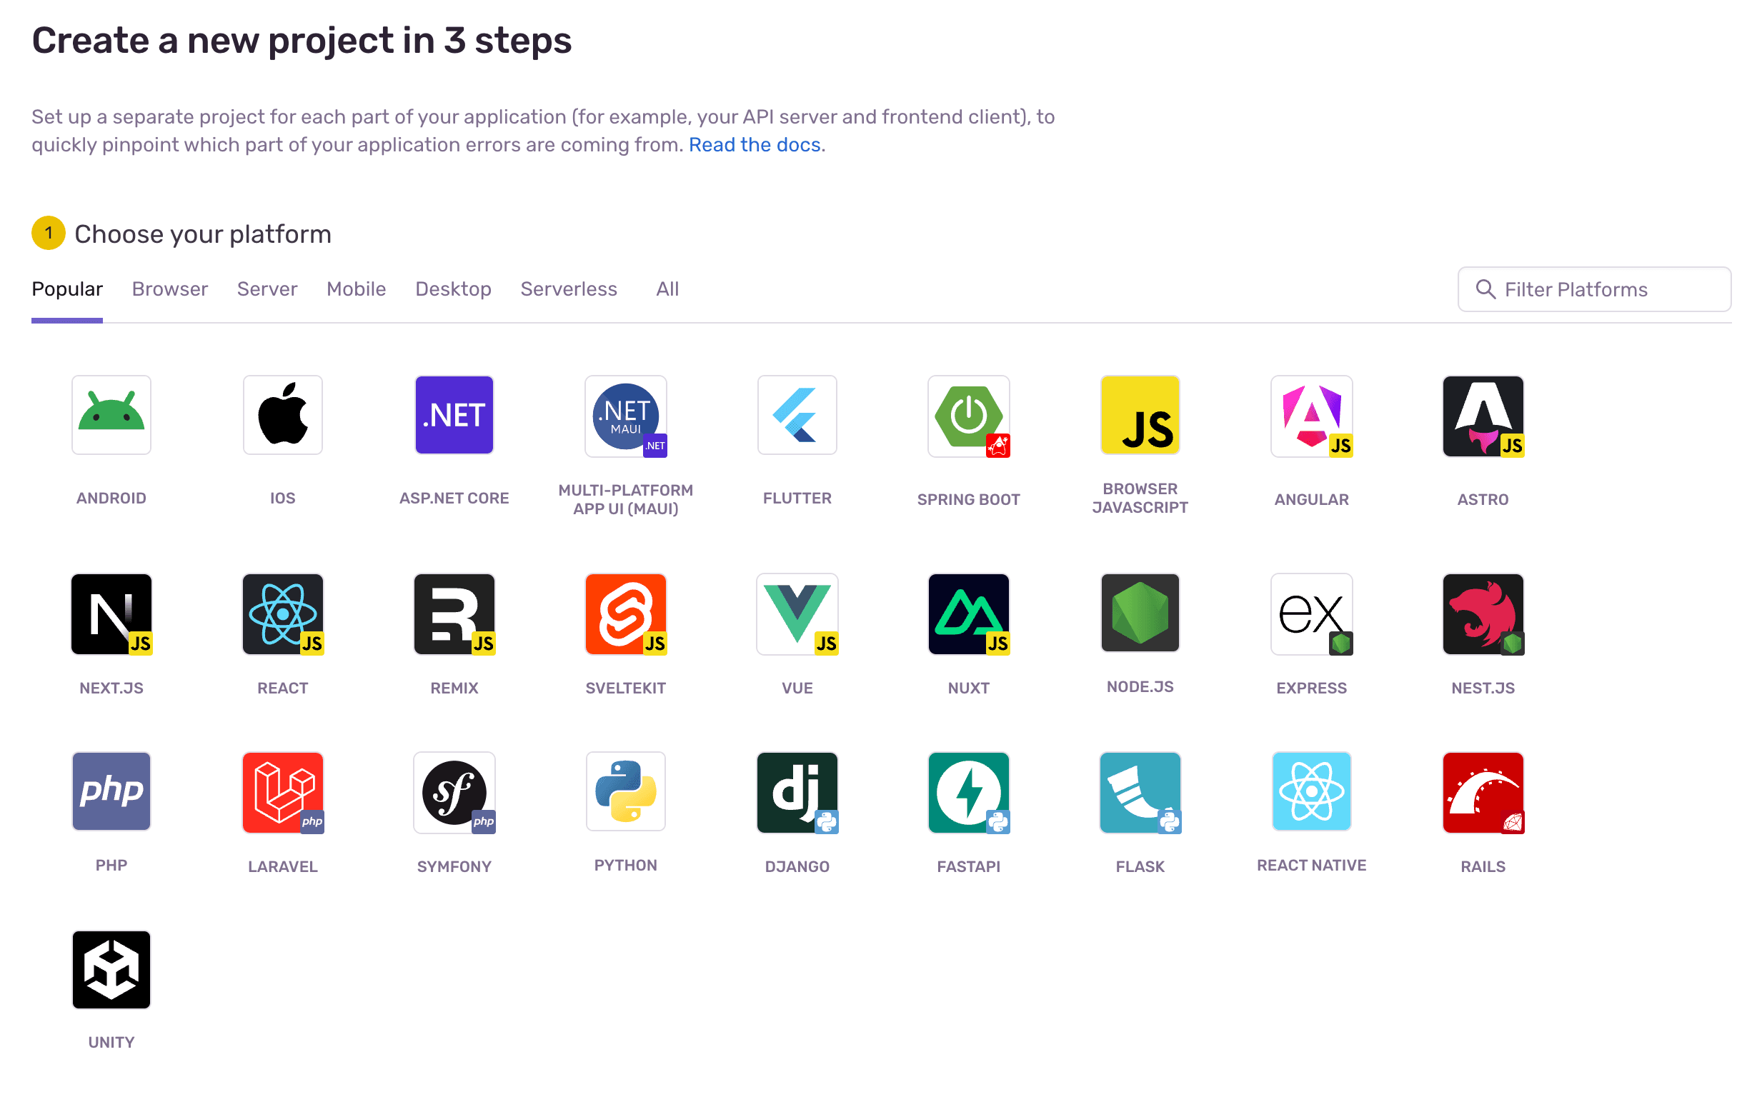The height and width of the screenshot is (1097, 1752).
Task: Click the MULTI-PLATFORM APP UI (MAUI) label
Action: (626, 500)
